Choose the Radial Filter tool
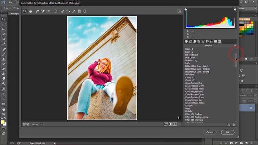This screenshot has height=145, width=258. point(85,11)
